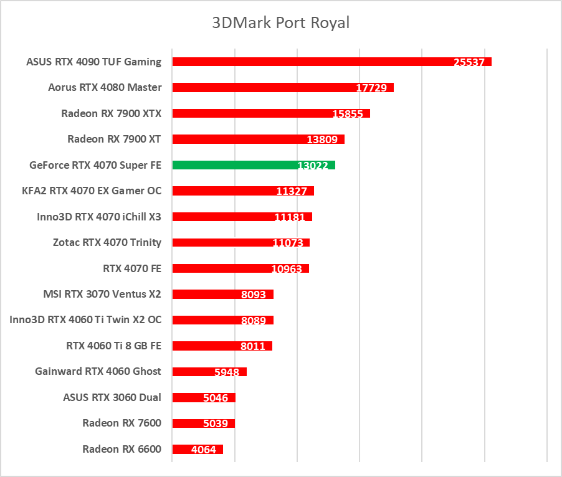Select the 13022 data label
The image size is (562, 477).
click(313, 166)
